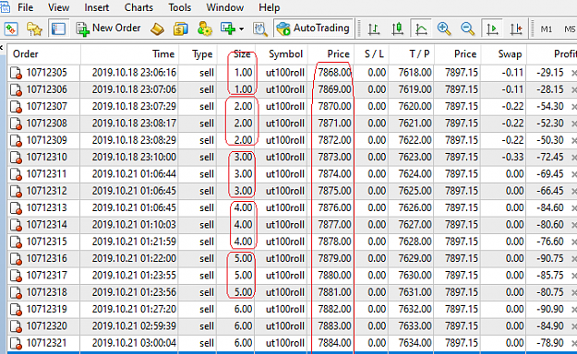Image resolution: width=577 pixels, height=354 pixels.
Task: Expand the new chart dropdown arrow
Action: (241, 29)
